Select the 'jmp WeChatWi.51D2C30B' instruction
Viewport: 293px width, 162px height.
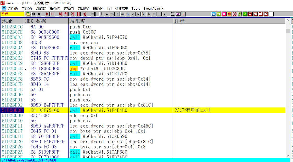click(97, 69)
